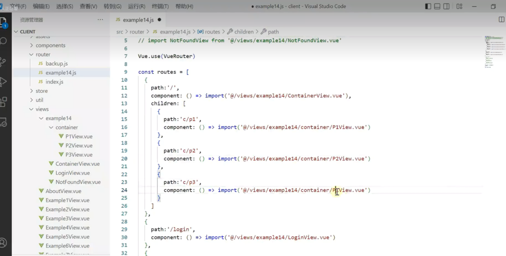The height and width of the screenshot is (256, 506).
Task: Open the Accounts icon in activity bar
Action: (x=4, y=243)
